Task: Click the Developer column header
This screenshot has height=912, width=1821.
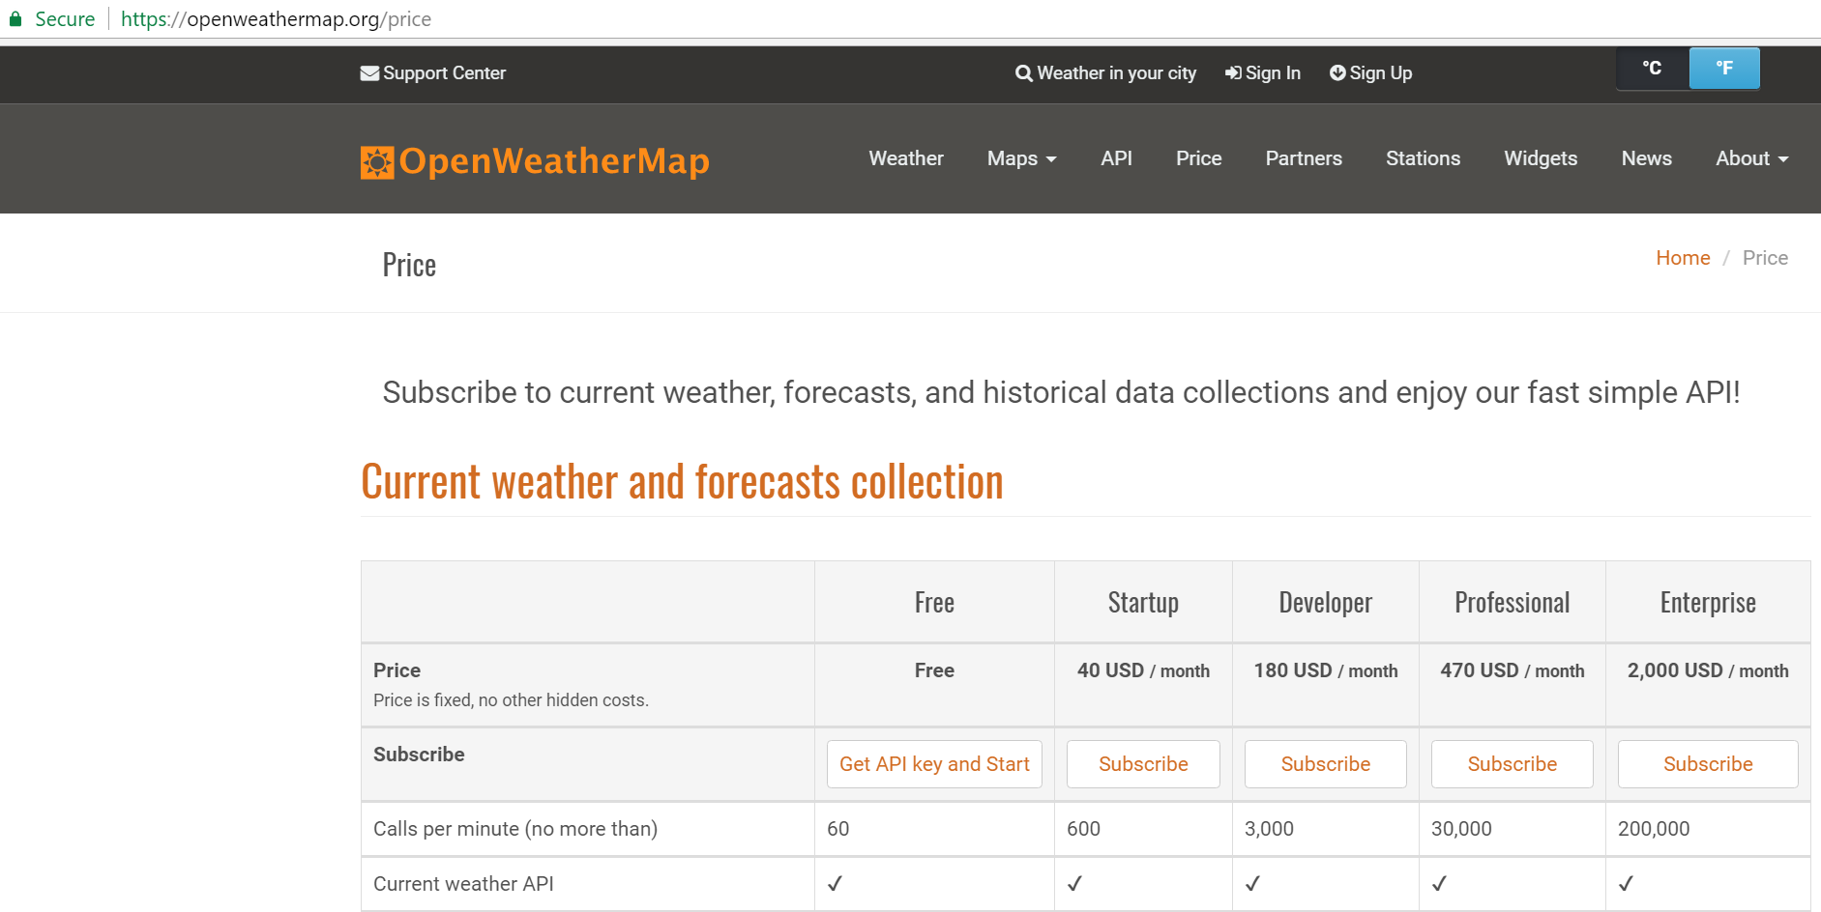Action: coord(1325,603)
